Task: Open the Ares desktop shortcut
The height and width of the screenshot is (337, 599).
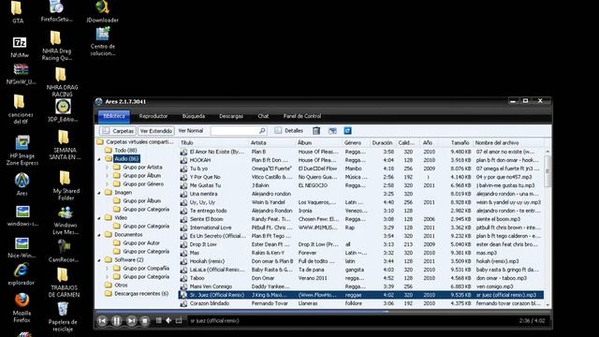Action: pos(22,184)
